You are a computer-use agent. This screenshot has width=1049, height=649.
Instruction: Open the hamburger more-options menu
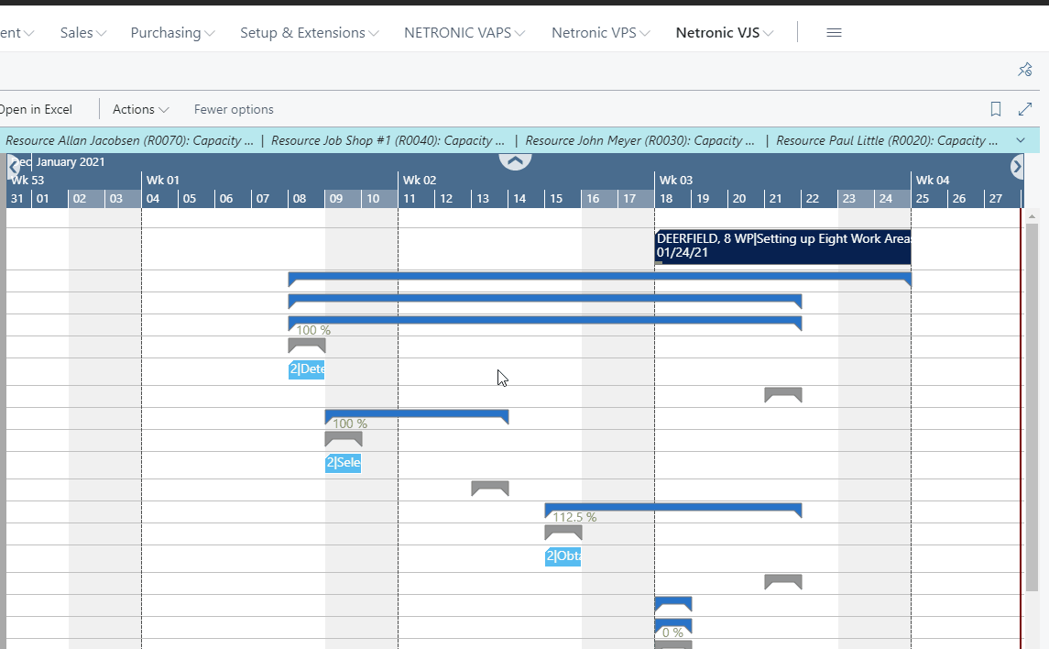coord(834,32)
